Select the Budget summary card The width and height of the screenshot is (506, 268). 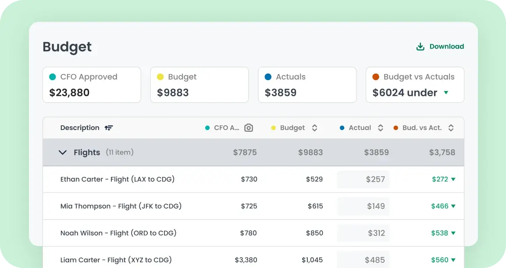click(x=200, y=85)
